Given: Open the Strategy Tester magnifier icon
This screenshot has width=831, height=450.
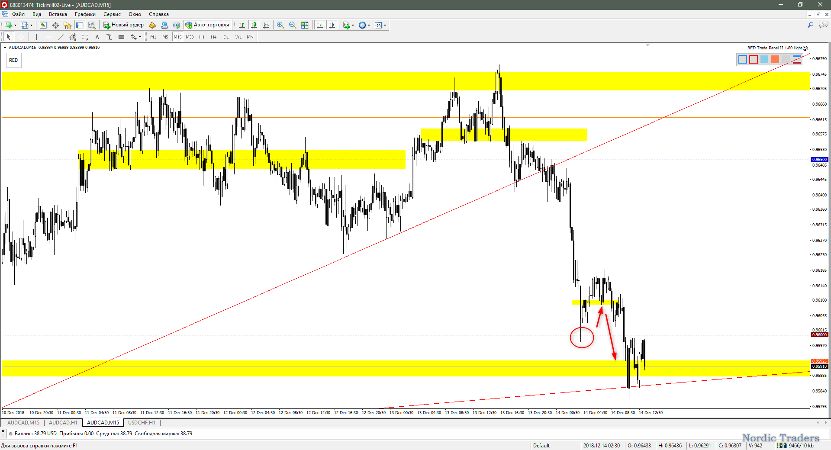Looking at the screenshot, I should (92, 25).
